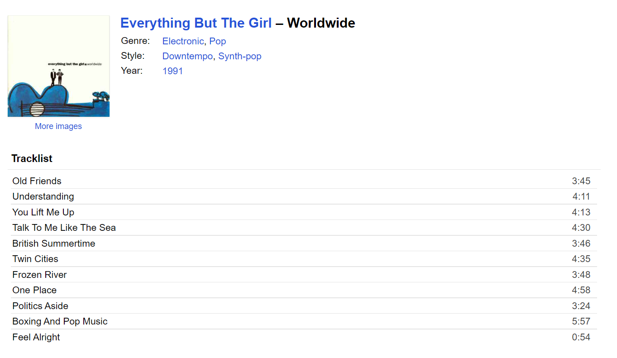
Task: Select the Frozen River track
Action: pos(39,275)
